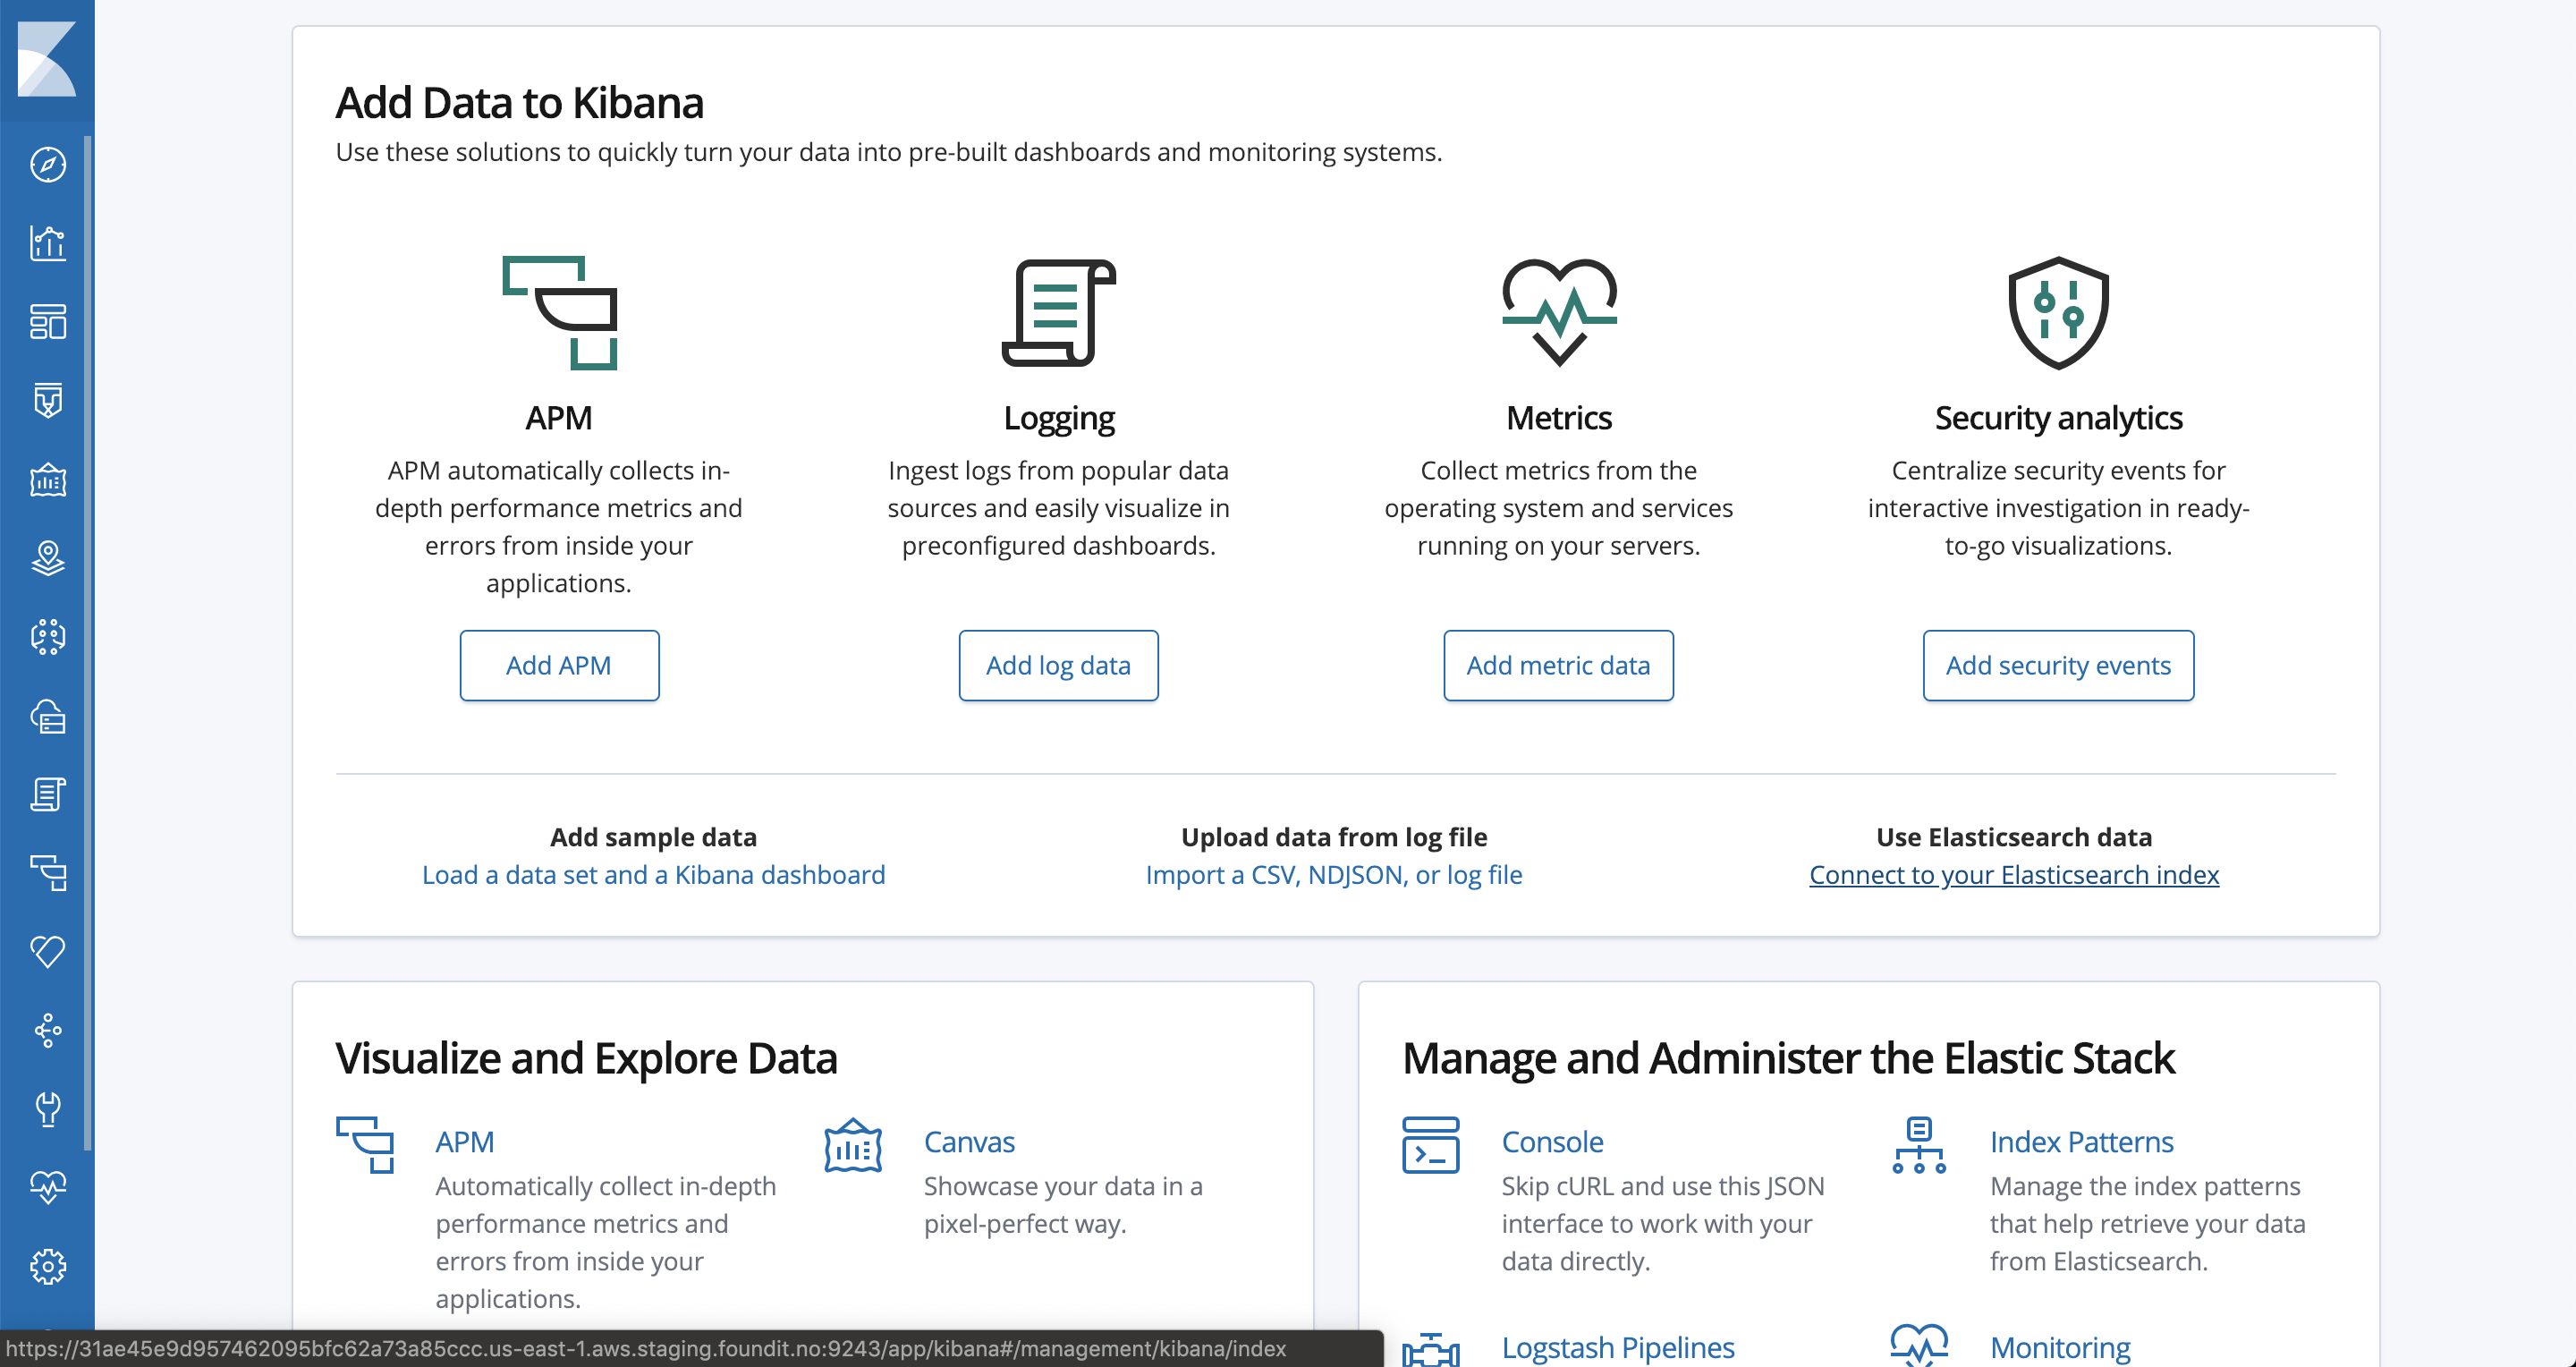Follow the Connect to your Elasticsearch index link
Viewport: 2576px width, 1367px height.
click(2014, 875)
